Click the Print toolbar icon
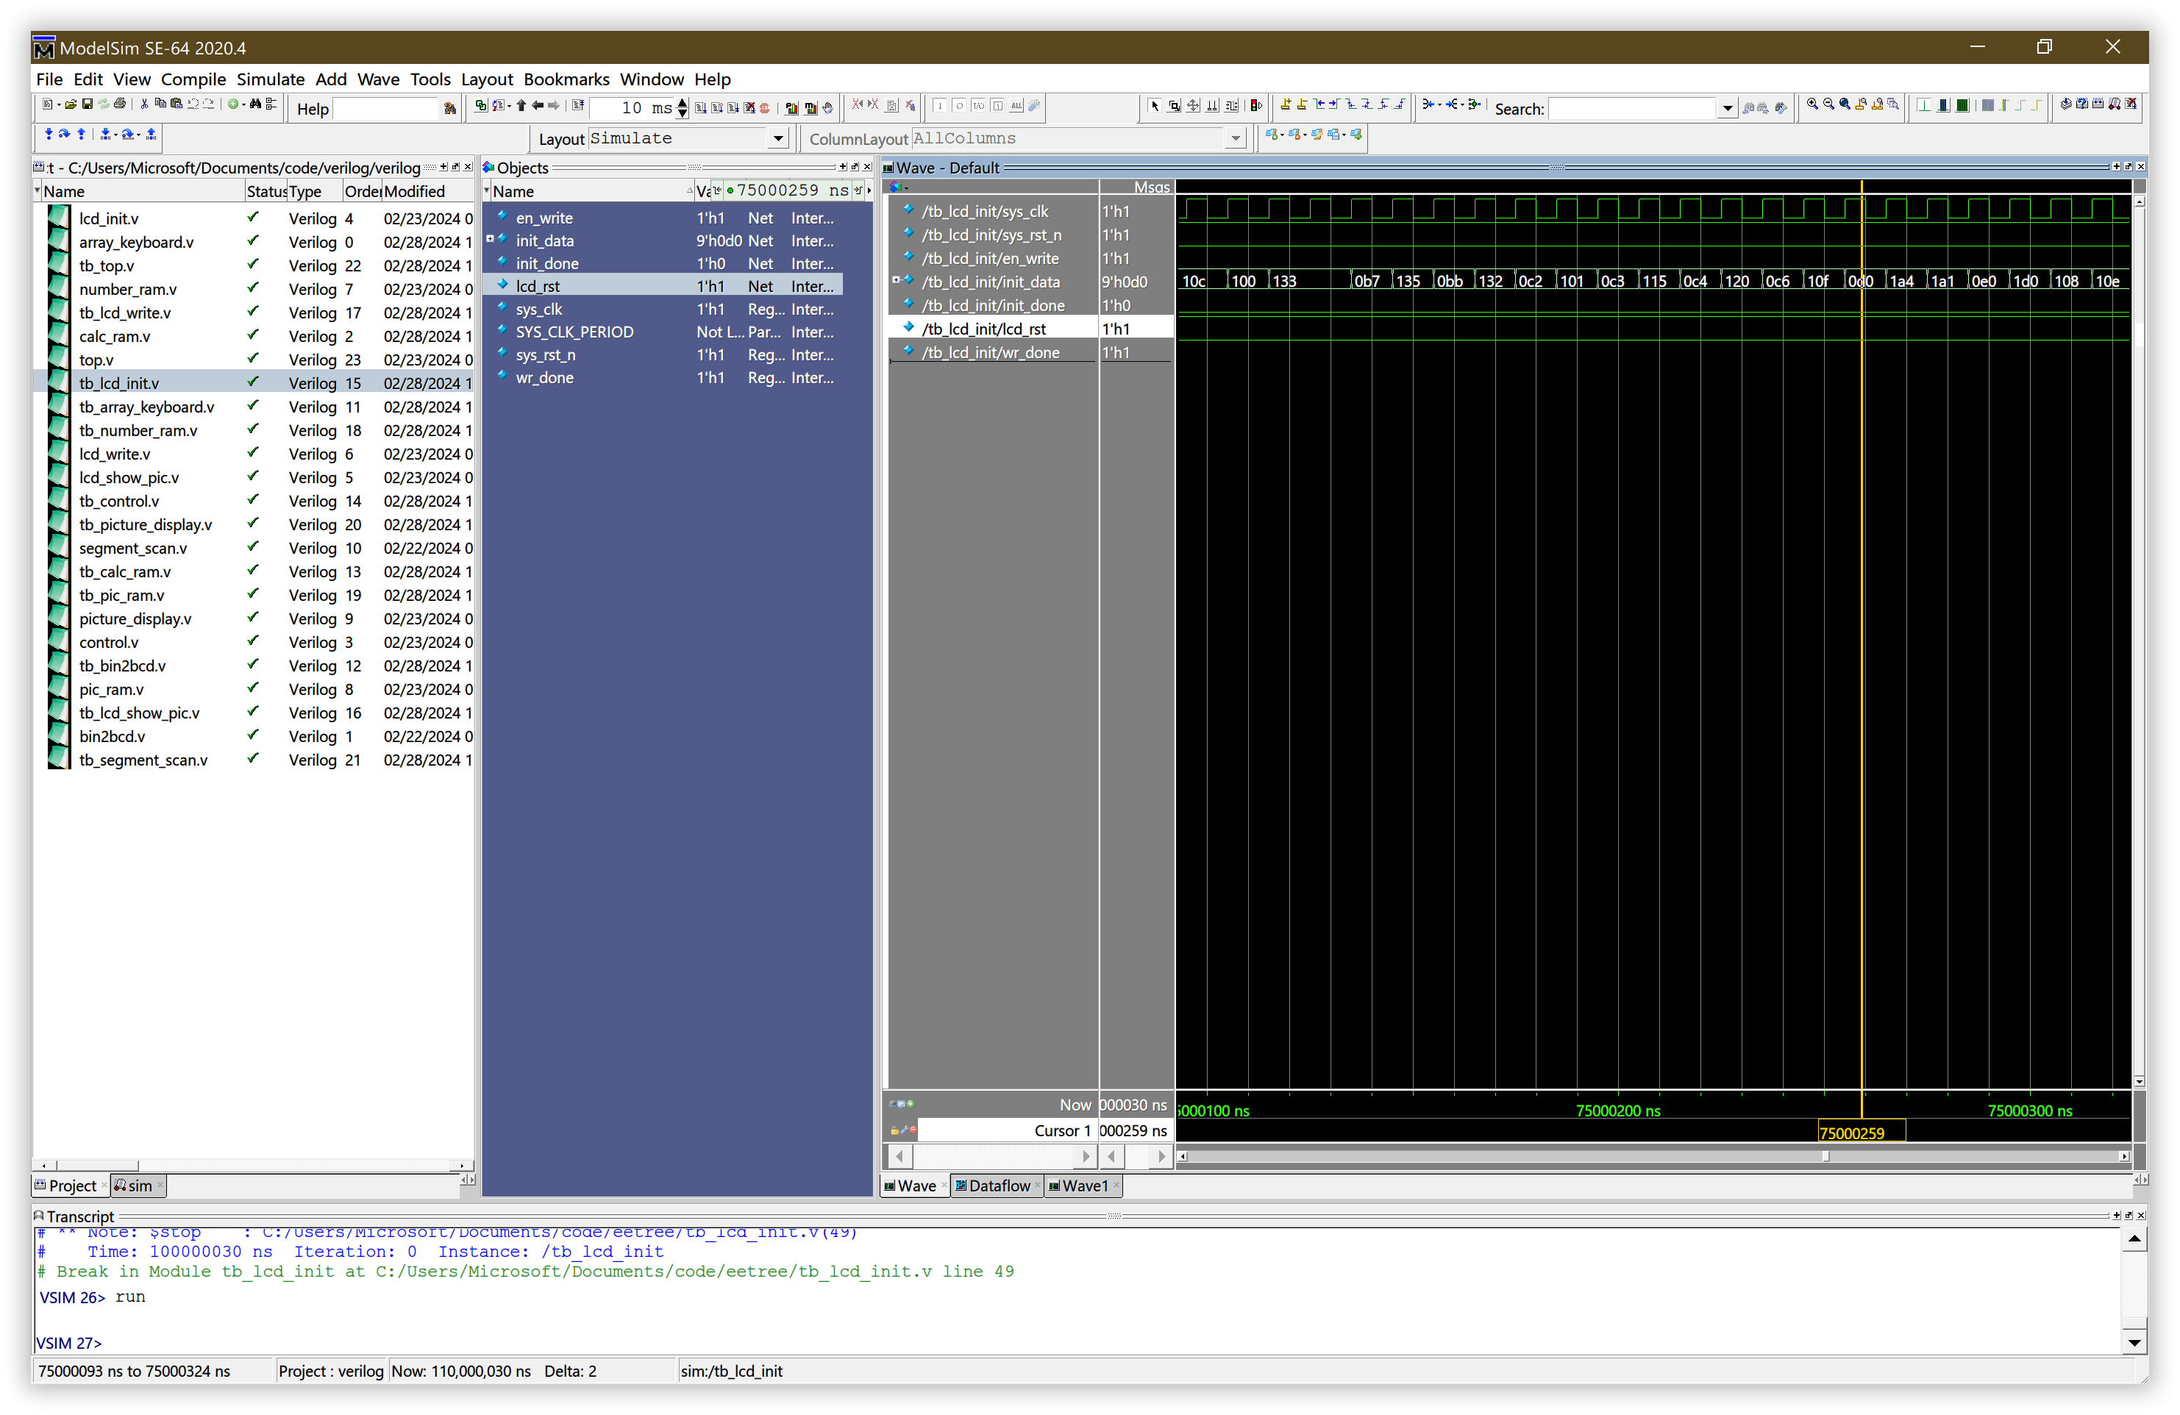Image resolution: width=2180 pixels, height=1415 pixels. click(119, 104)
